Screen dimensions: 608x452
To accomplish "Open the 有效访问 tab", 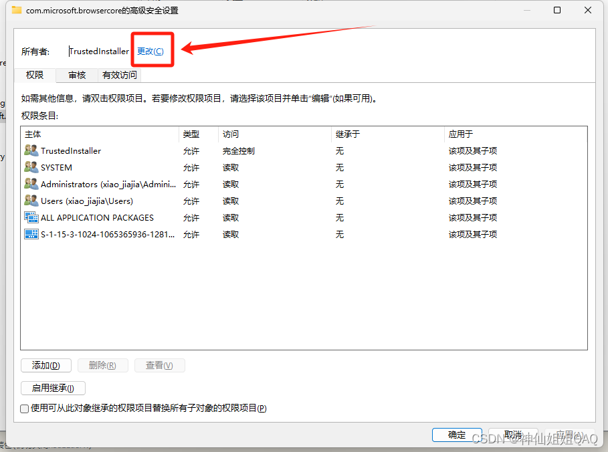I will (x=120, y=75).
